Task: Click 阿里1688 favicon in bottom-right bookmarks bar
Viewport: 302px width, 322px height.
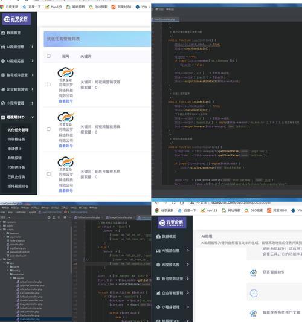Action: (x=269, y=210)
